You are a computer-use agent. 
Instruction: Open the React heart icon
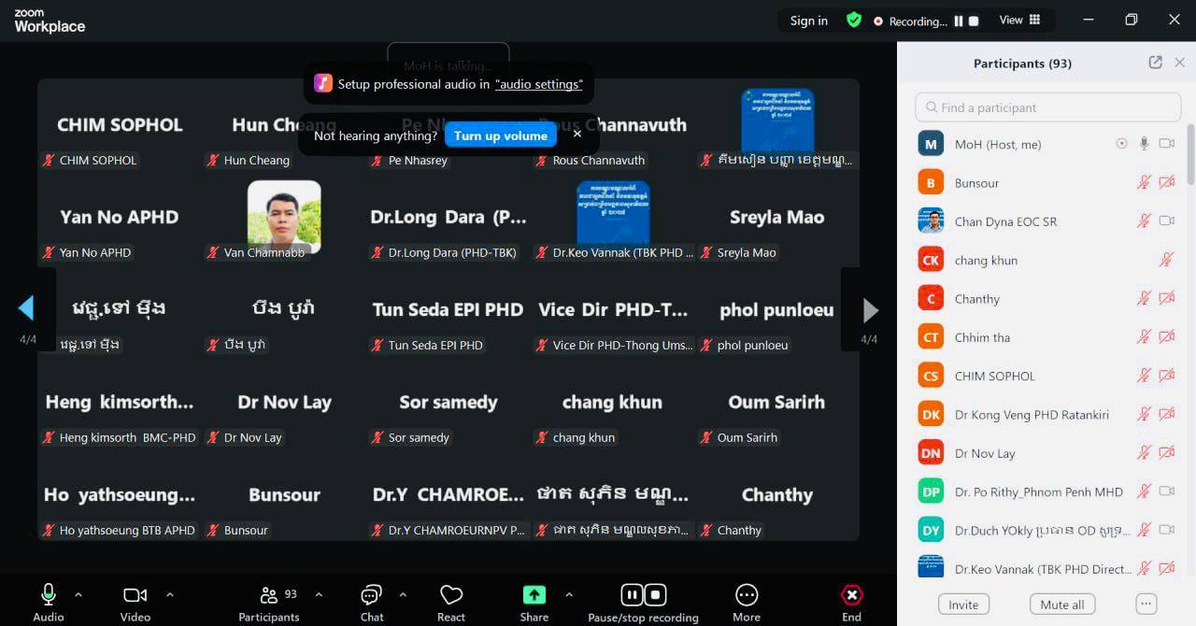[451, 595]
